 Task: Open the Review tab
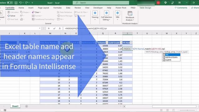point(78,8)
